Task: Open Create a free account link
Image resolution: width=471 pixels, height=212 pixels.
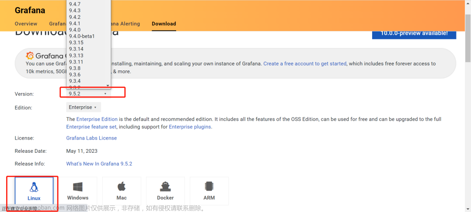Action: [x=305, y=63]
